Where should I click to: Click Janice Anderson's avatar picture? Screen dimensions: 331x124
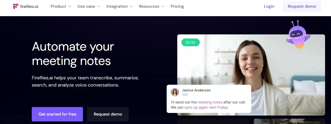175,92
